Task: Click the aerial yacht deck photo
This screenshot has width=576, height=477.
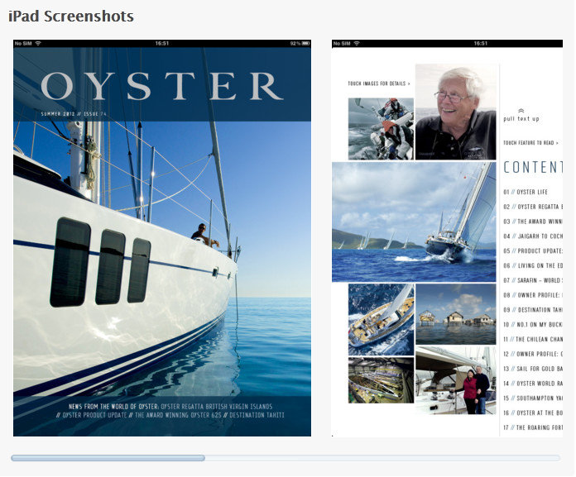Action: (x=381, y=319)
